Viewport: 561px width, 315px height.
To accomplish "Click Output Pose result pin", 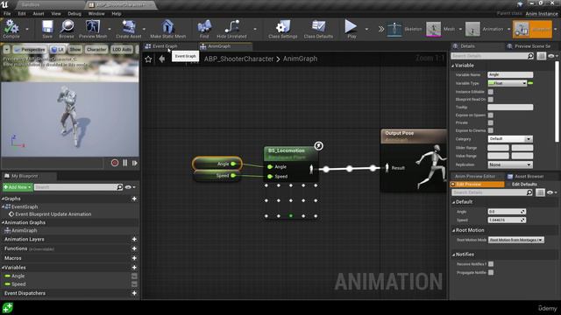I will pos(387,167).
